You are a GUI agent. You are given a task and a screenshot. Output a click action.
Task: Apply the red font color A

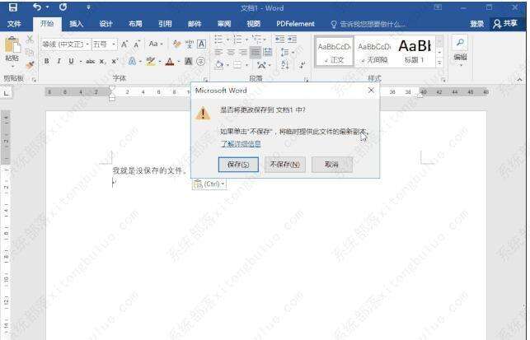(x=170, y=61)
